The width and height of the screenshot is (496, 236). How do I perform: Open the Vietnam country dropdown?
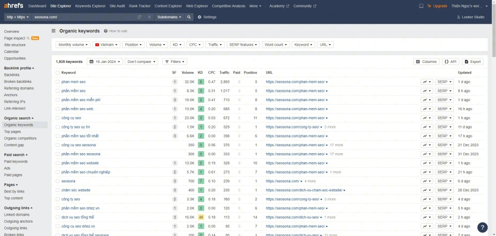point(106,45)
